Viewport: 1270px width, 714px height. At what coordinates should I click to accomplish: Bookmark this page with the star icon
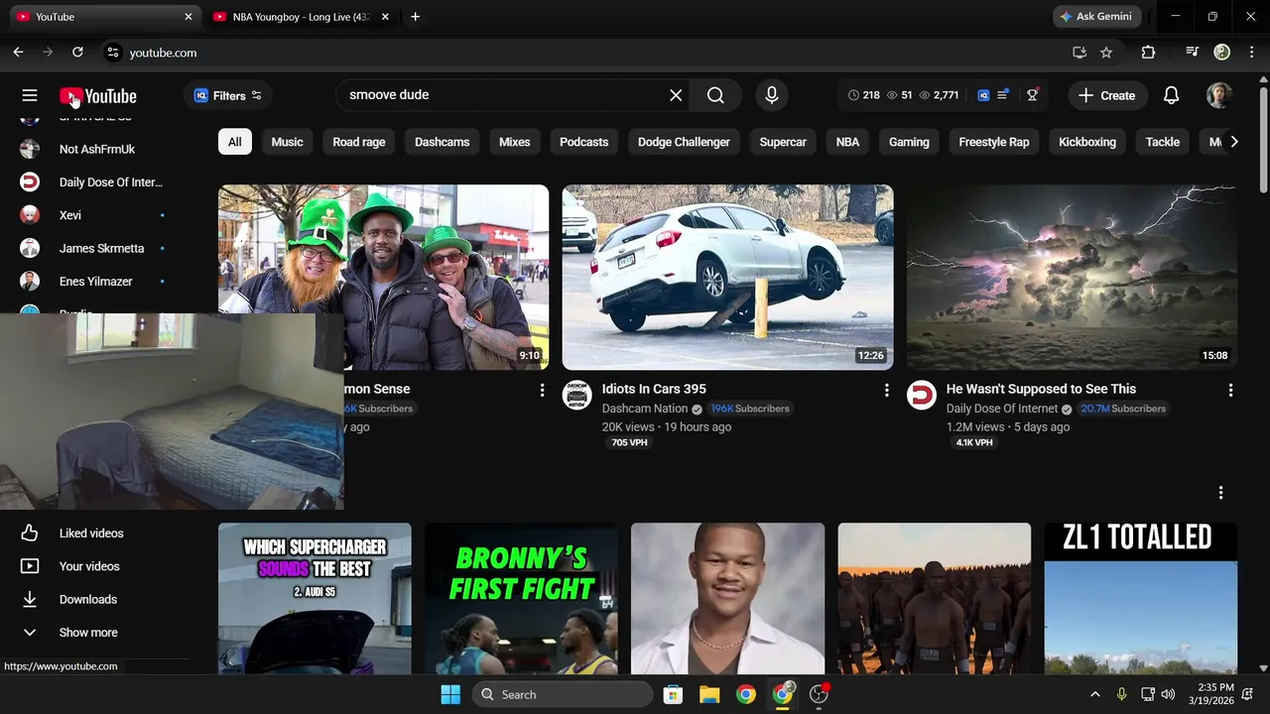click(x=1106, y=53)
